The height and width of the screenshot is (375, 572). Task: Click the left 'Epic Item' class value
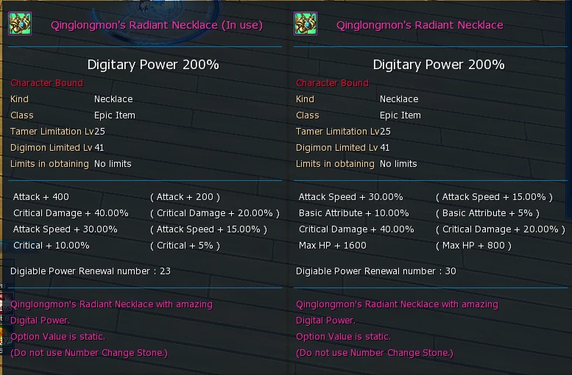[115, 115]
